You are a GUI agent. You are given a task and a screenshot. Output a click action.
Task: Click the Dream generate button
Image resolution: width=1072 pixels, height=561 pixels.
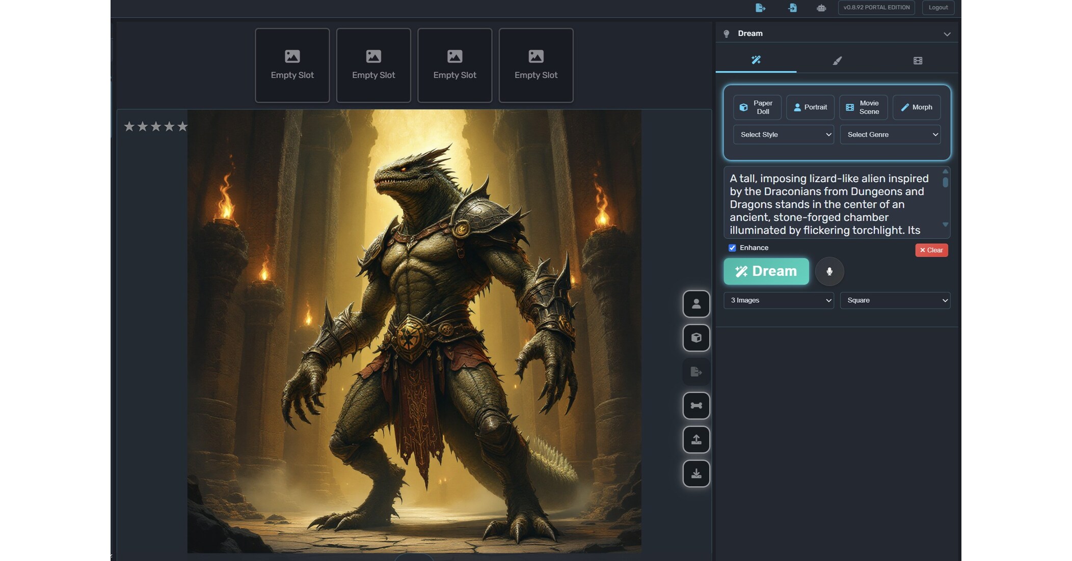pyautogui.click(x=766, y=271)
